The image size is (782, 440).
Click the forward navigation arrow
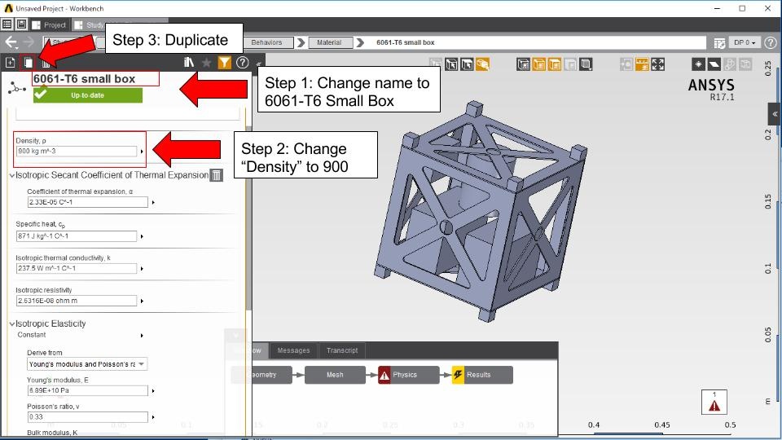click(x=29, y=42)
